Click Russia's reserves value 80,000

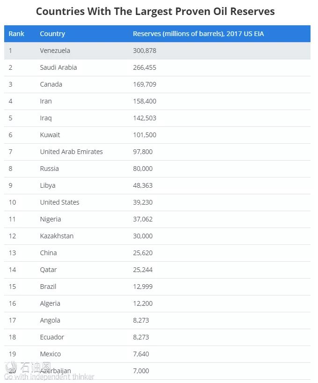pyautogui.click(x=143, y=169)
